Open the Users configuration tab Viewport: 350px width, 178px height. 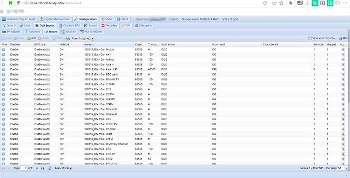[25, 25]
